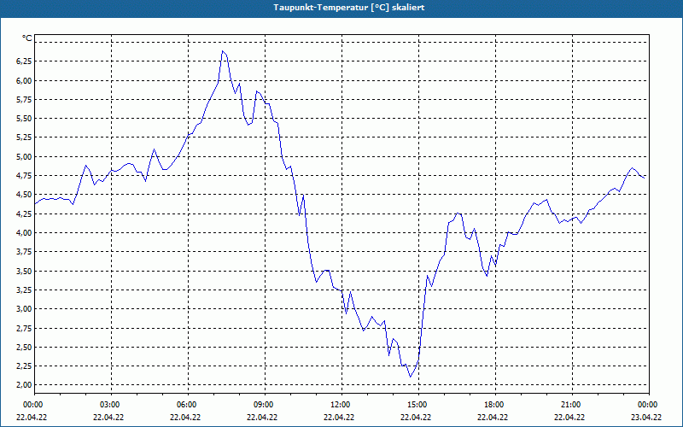The image size is (683, 427).
Task: Click the 00:00 label above first 22.04.22
Action: [33, 405]
